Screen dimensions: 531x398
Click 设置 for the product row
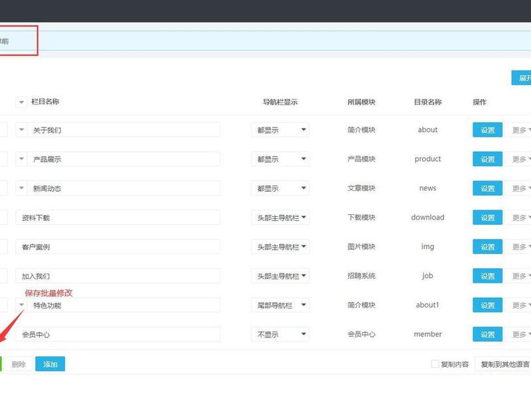[x=487, y=159]
